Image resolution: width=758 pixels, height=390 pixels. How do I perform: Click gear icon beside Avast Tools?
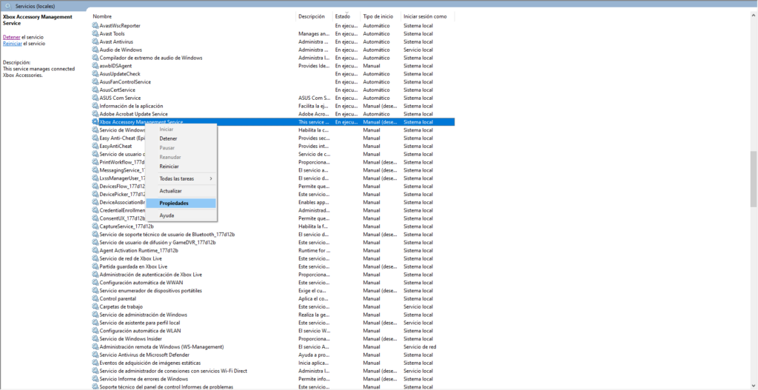pos(95,34)
